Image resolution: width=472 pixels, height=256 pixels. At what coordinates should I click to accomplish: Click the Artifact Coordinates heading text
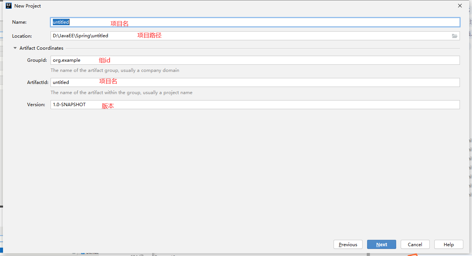[42, 48]
